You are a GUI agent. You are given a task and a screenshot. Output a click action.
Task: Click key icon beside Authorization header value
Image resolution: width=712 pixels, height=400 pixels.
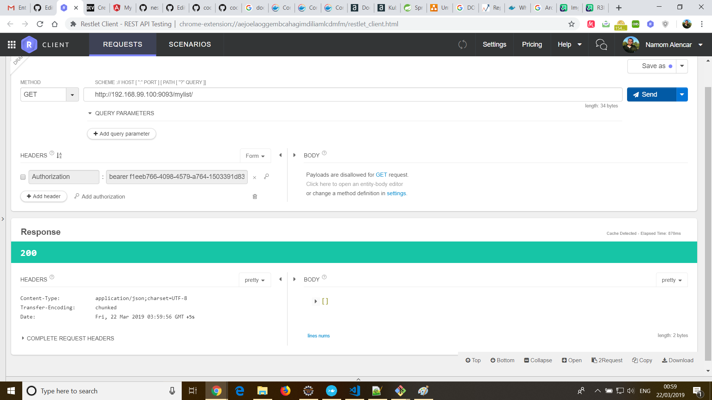point(266,177)
